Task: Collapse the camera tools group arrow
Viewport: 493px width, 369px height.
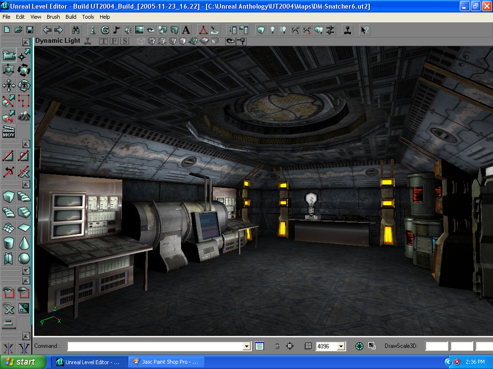Action: [x=26, y=42]
